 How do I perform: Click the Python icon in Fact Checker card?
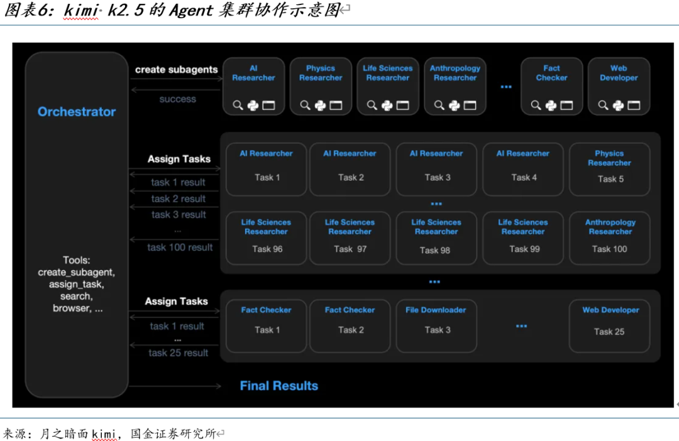551,106
